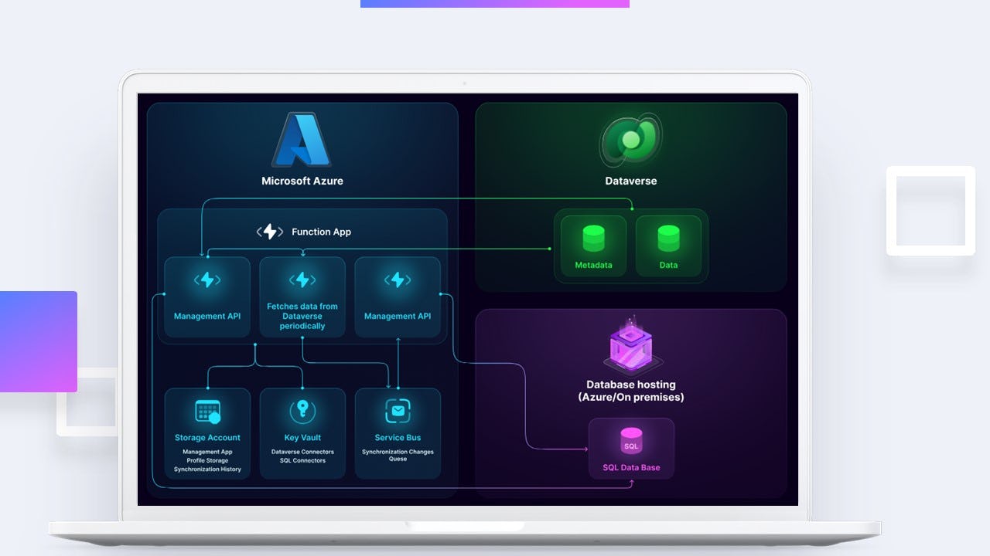
Task: Select the Key Vault key icon
Action: click(x=302, y=410)
